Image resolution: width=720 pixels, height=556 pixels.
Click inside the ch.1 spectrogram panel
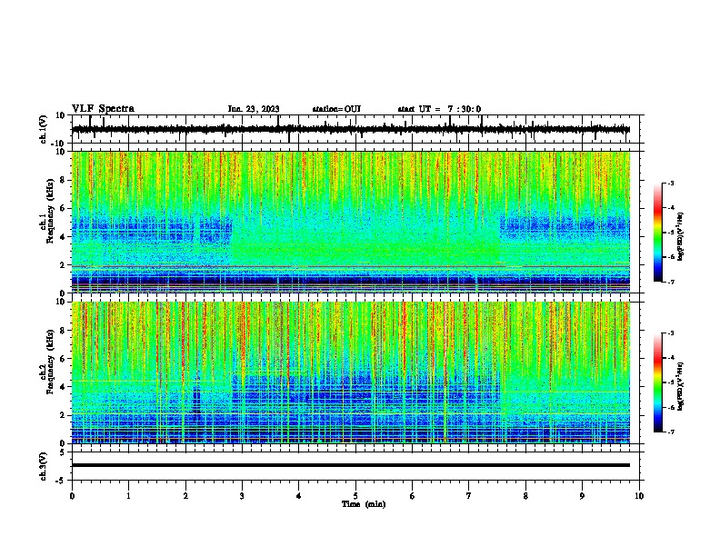[351, 222]
